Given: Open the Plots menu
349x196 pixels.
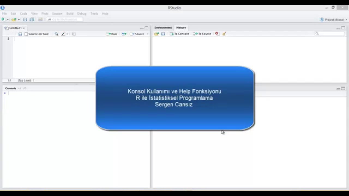Looking at the screenshot, I should [45, 13].
